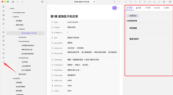Screen dimensions: 173x95
Task: Click the key_events property type icon
Action: 52,53
